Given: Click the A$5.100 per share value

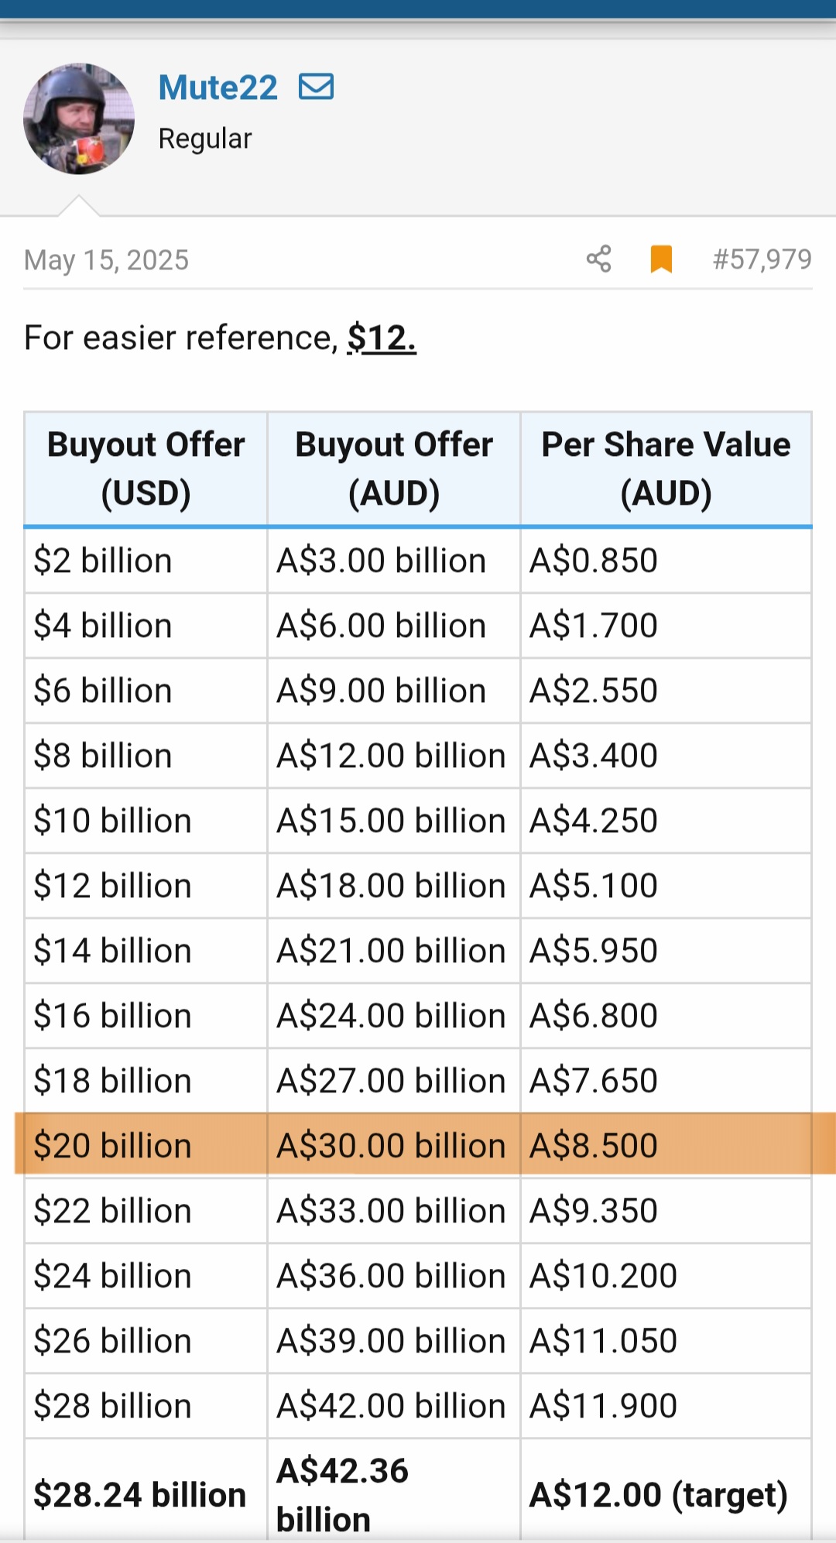Looking at the screenshot, I should 594,886.
